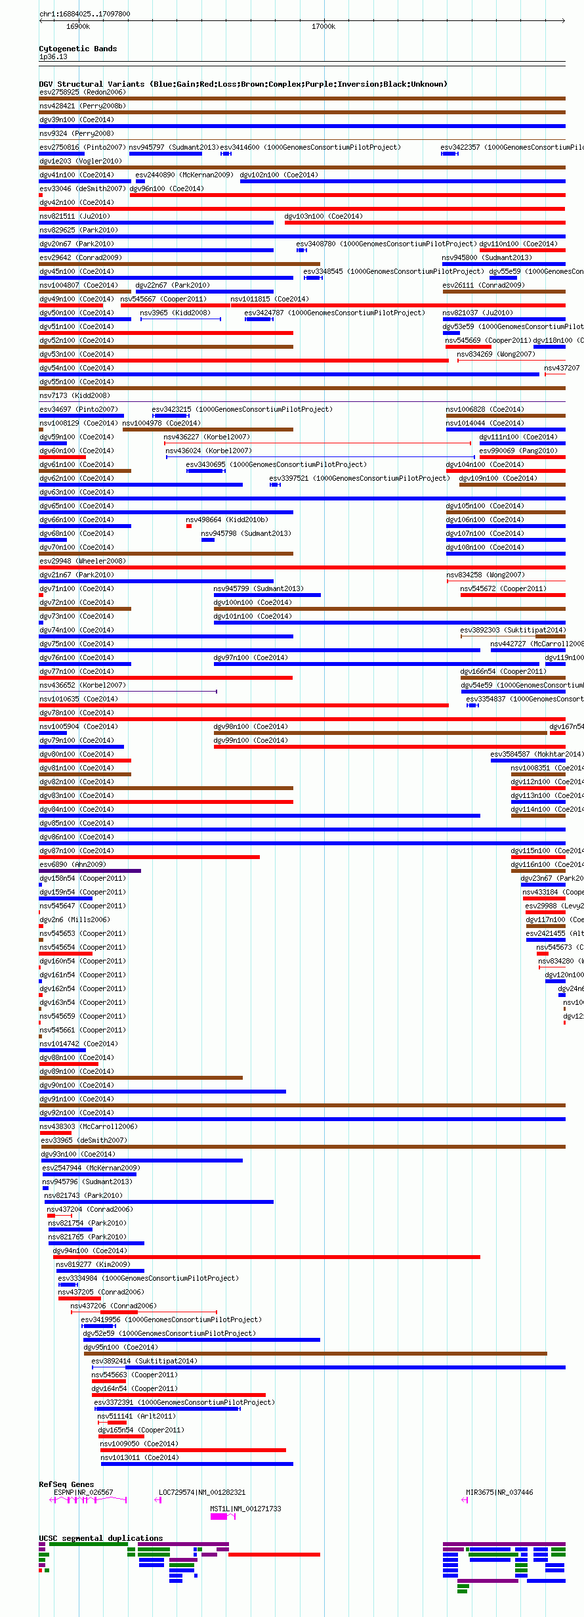Viewport: 584px width, 1617px height.
Task: Click the 17000k ruler tick label
Action: 323,26
